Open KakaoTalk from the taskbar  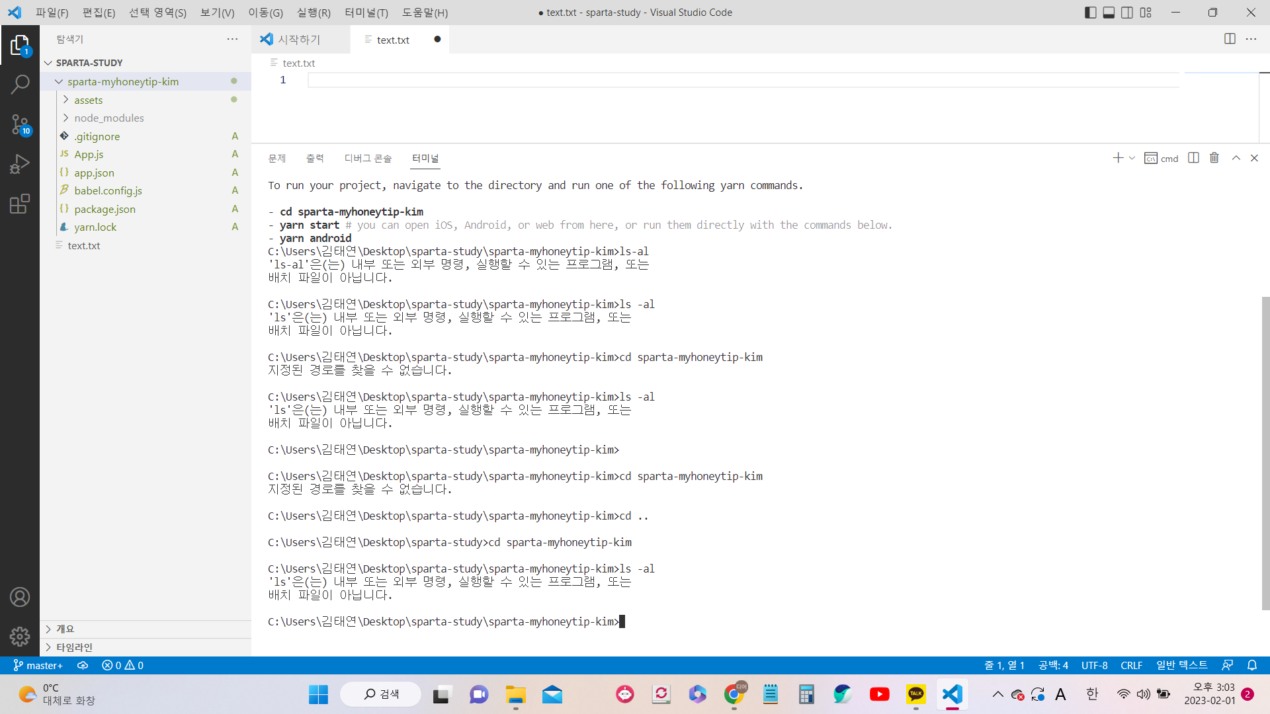915,694
